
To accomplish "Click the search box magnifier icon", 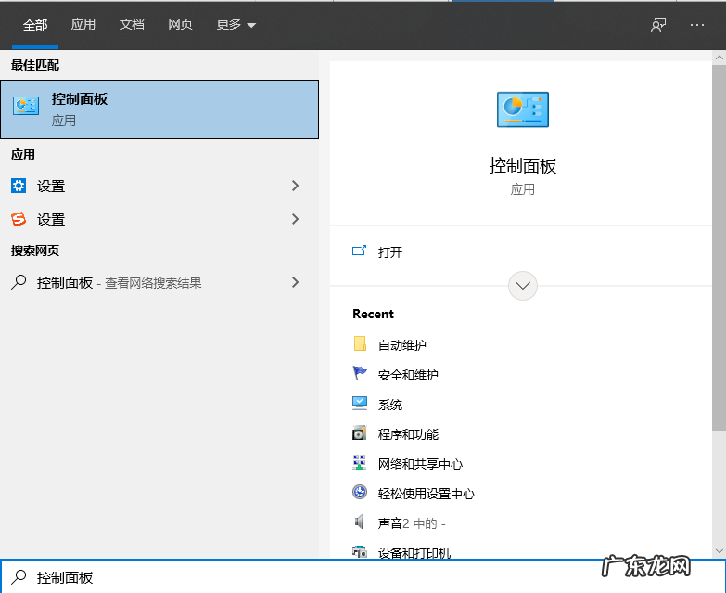I will click(19, 577).
